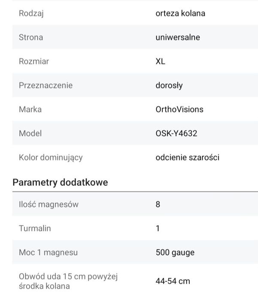The width and height of the screenshot is (258, 300).
Task: Open the OrthoVisions brand value
Action: point(179,109)
